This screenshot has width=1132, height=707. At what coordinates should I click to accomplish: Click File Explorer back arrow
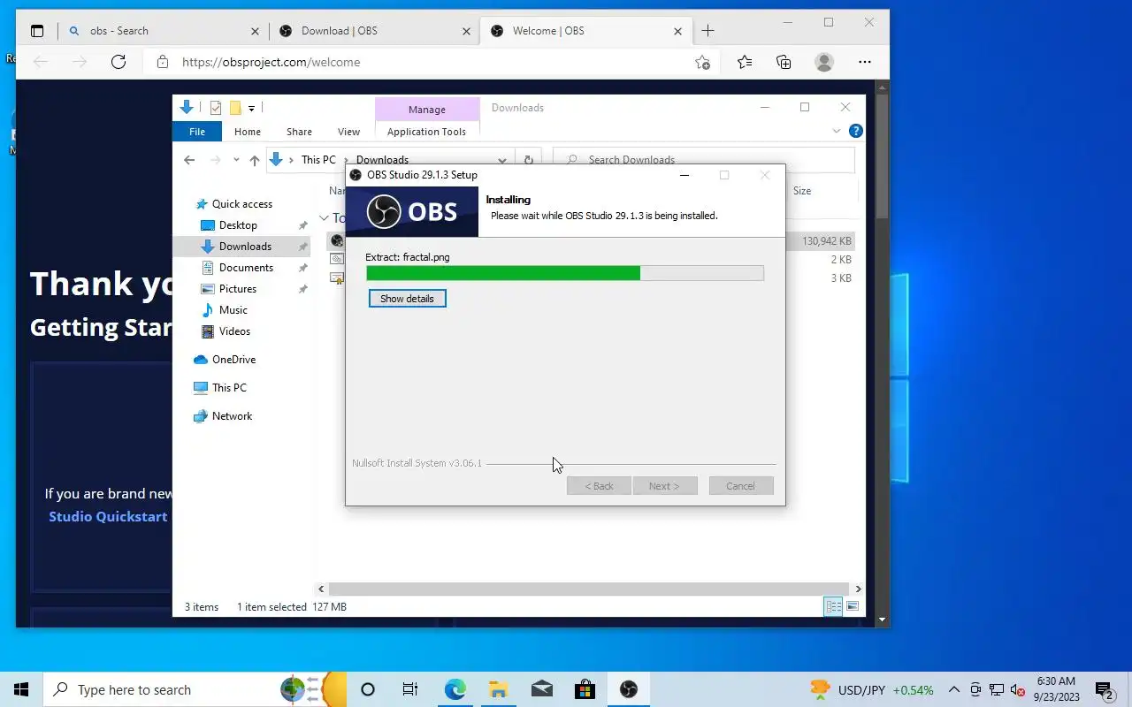coord(189,160)
